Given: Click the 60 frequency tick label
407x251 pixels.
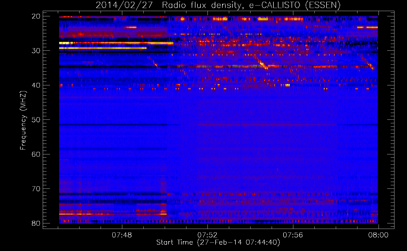Looking at the screenshot, I should pyautogui.click(x=36, y=154).
